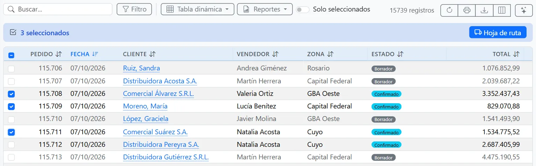
Task: Click total 3.352.437,43 cell
Action: click(x=501, y=93)
